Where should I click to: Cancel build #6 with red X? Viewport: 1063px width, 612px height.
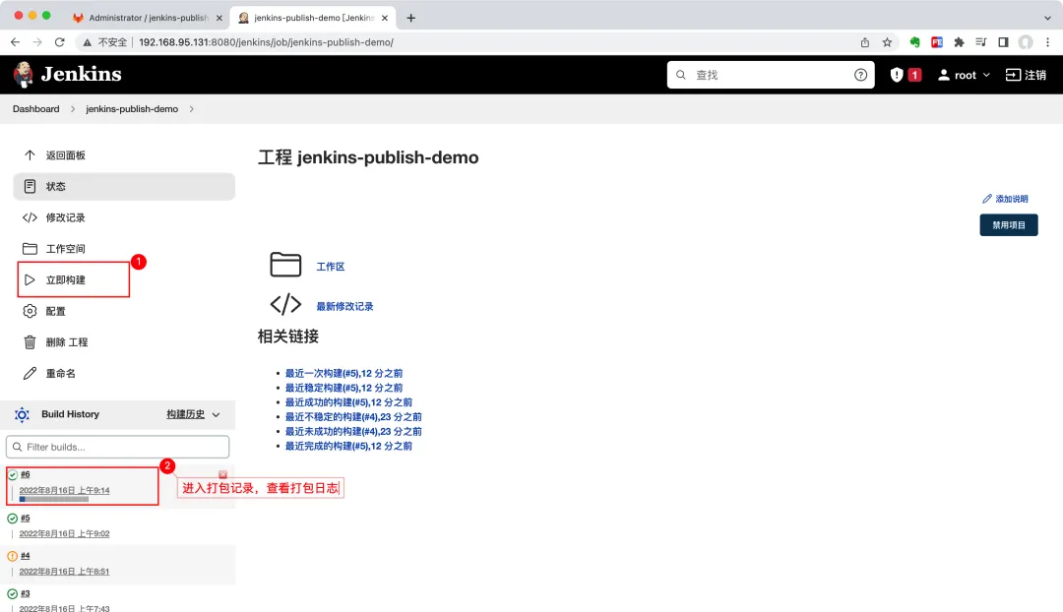tap(223, 475)
